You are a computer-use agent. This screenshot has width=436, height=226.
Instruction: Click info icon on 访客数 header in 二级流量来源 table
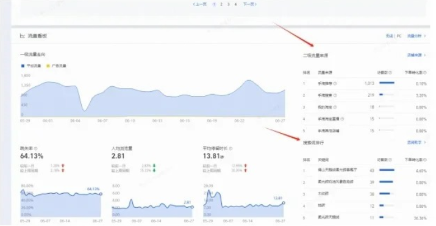pos(390,72)
